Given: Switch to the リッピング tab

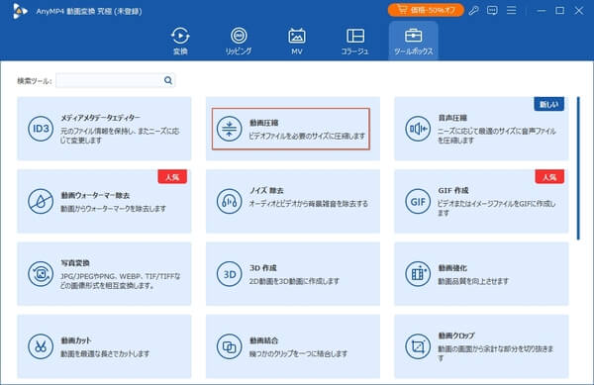Looking at the screenshot, I should click(239, 41).
